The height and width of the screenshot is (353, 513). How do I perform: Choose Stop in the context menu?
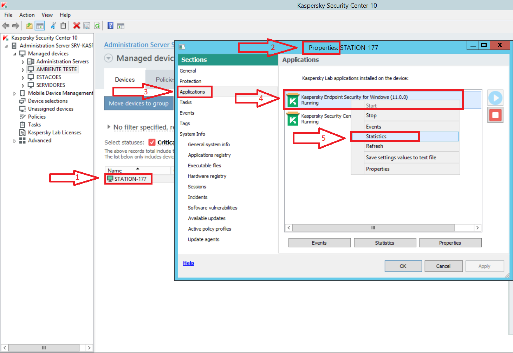click(x=405, y=115)
